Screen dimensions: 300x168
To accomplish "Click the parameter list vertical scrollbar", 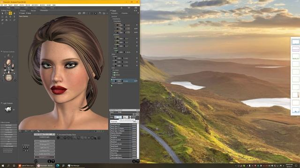I will click(x=138, y=140).
